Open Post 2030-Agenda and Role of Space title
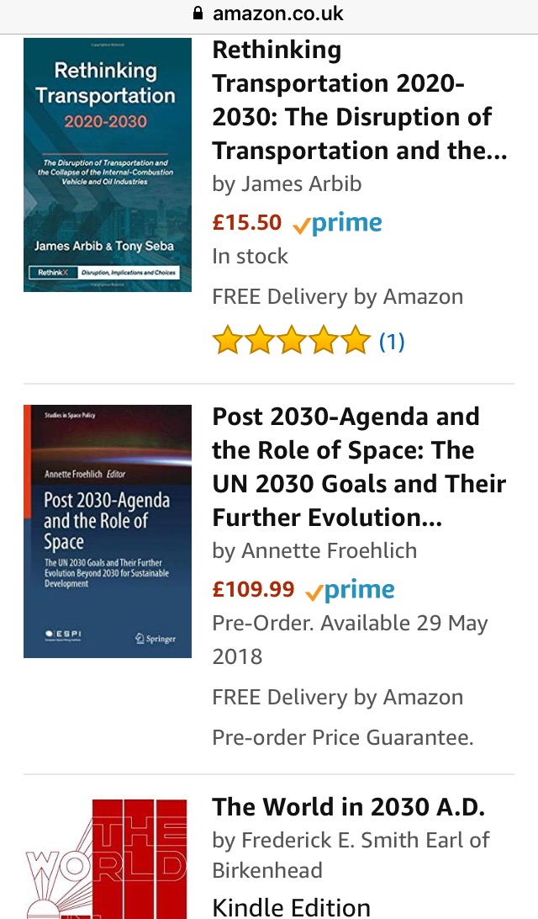Screen dimensions: 538x919 click(360, 467)
